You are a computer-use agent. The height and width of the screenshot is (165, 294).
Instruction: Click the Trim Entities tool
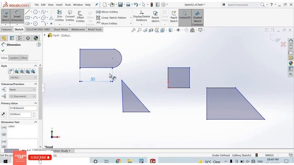pos(59,16)
